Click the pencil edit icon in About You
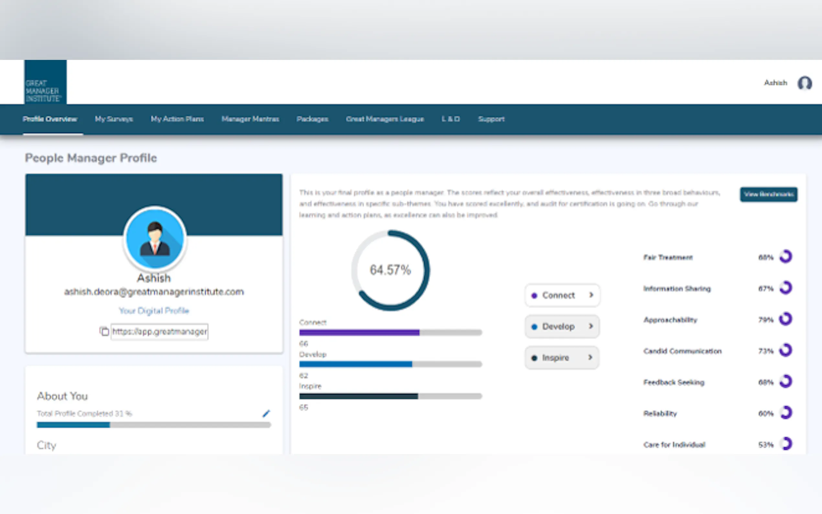The width and height of the screenshot is (822, 514). coord(266,413)
